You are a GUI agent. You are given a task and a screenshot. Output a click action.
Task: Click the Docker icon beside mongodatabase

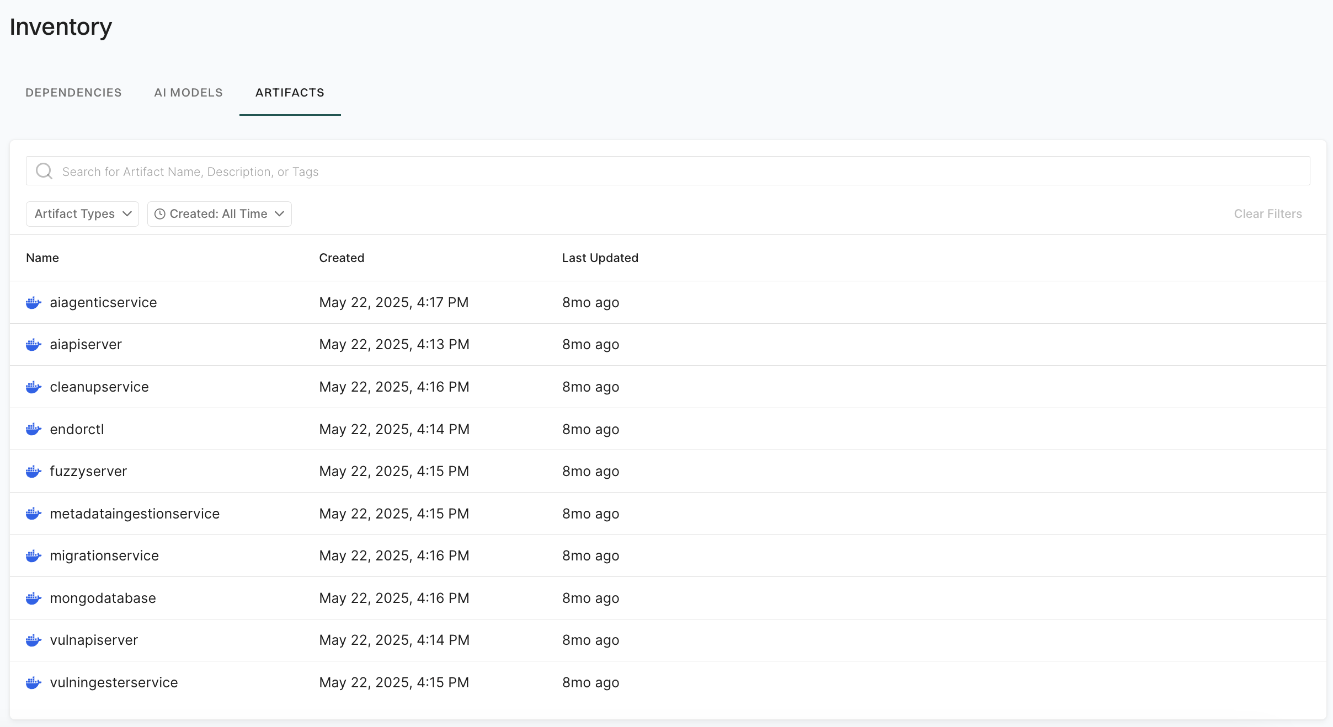(34, 598)
